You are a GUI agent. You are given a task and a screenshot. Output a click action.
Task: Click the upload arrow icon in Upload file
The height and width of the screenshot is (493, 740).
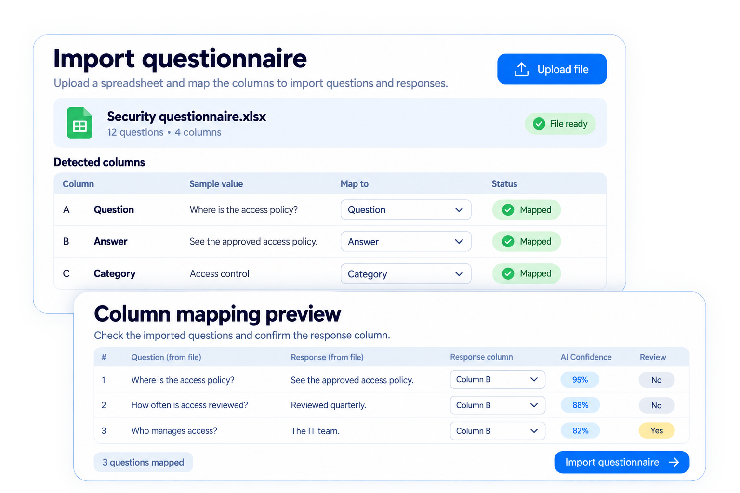pos(521,69)
